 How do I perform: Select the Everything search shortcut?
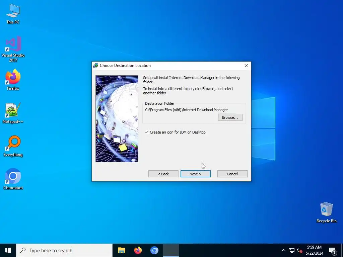point(13,146)
